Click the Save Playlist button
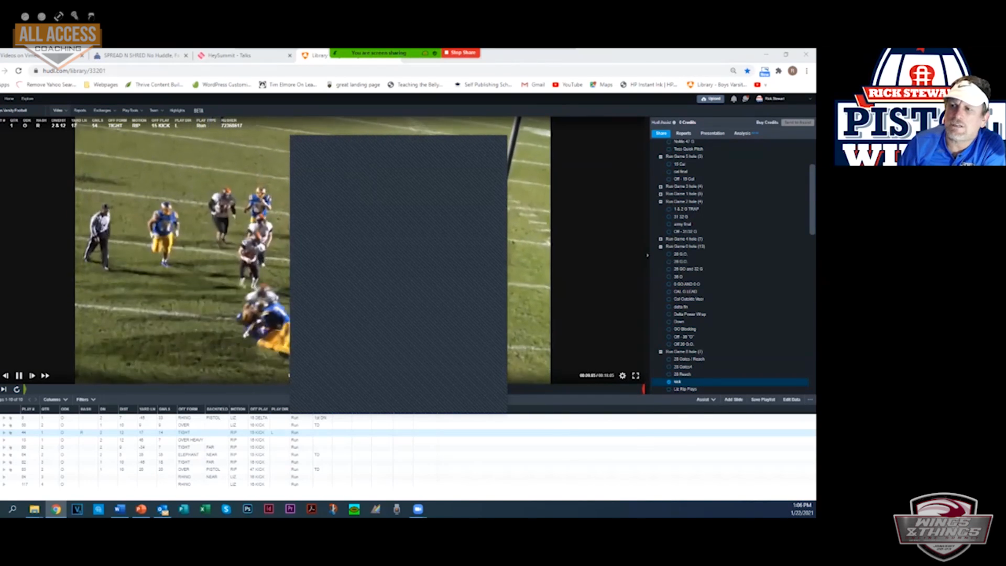 click(x=763, y=399)
